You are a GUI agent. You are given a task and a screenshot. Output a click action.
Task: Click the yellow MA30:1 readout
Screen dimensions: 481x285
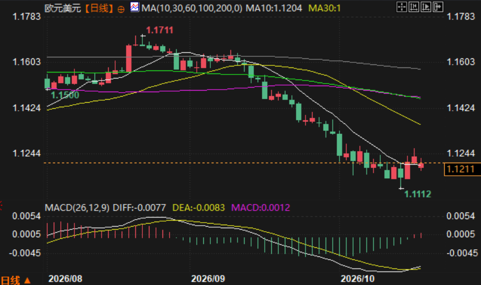coord(324,8)
